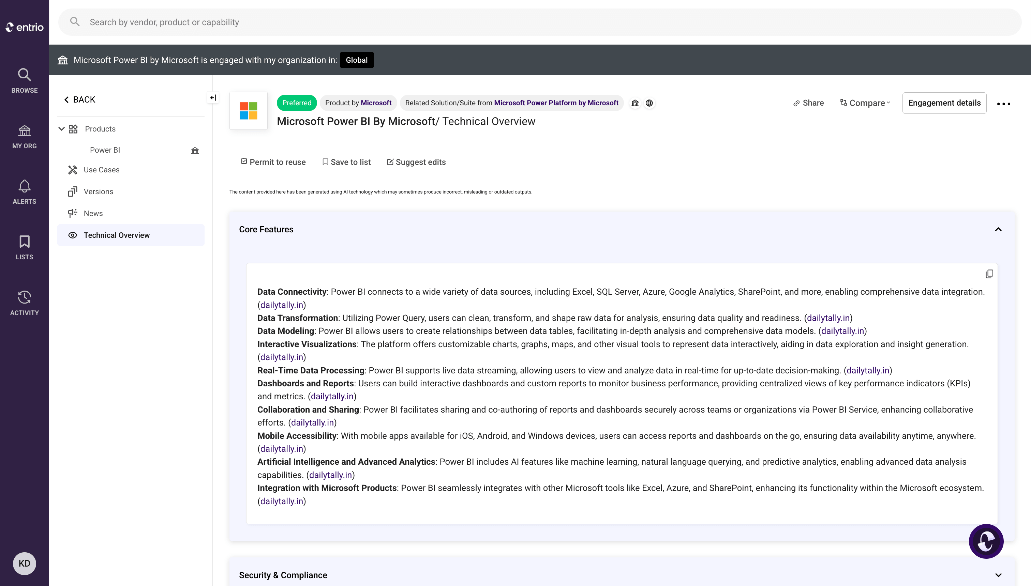Click org icon beside Power BI

(x=195, y=150)
